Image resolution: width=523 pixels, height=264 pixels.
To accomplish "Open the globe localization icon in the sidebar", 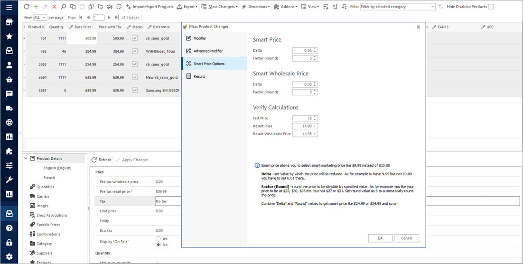I will coord(9,122).
